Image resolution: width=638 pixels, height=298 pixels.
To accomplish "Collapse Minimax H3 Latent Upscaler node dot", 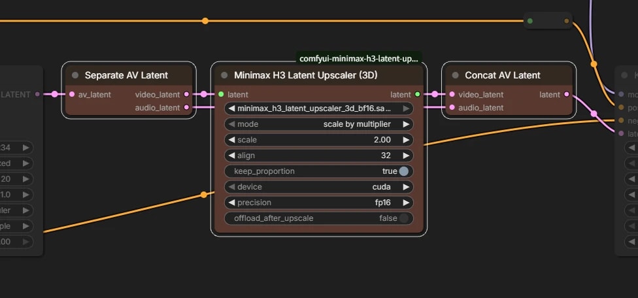I will point(224,75).
